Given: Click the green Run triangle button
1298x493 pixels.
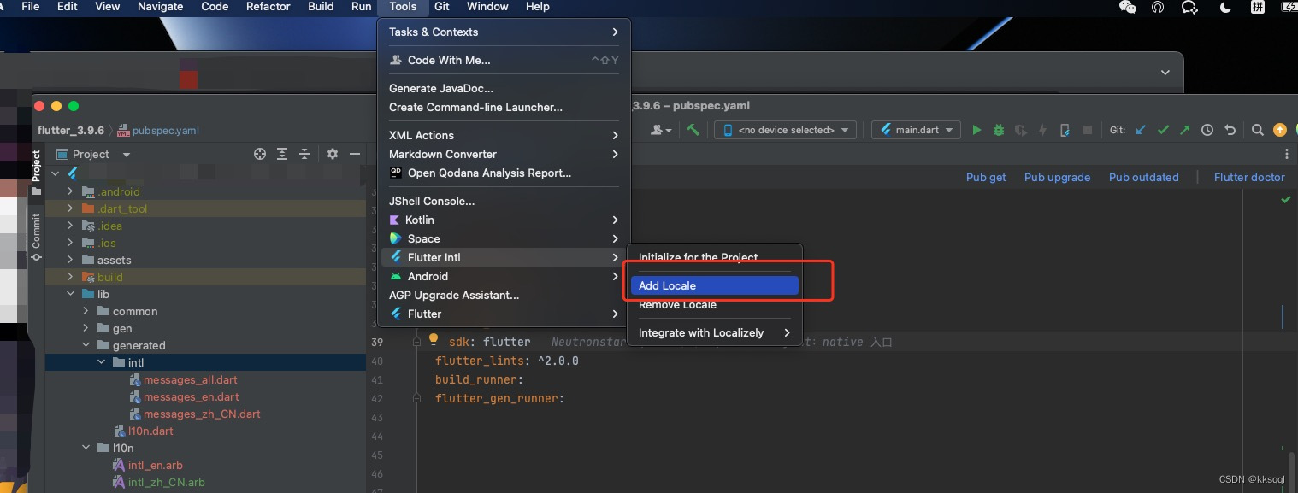Looking at the screenshot, I should 976,130.
